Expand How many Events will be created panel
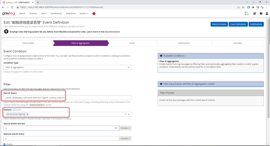 click(211, 84)
